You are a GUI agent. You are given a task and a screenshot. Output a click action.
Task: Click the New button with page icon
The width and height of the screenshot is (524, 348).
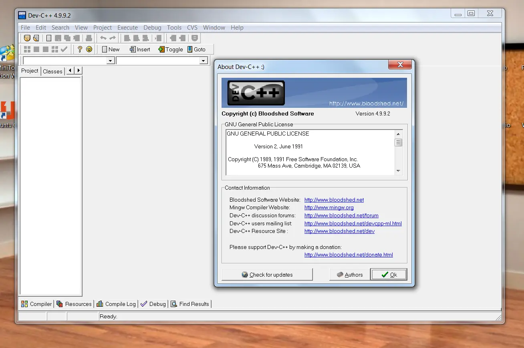(111, 49)
